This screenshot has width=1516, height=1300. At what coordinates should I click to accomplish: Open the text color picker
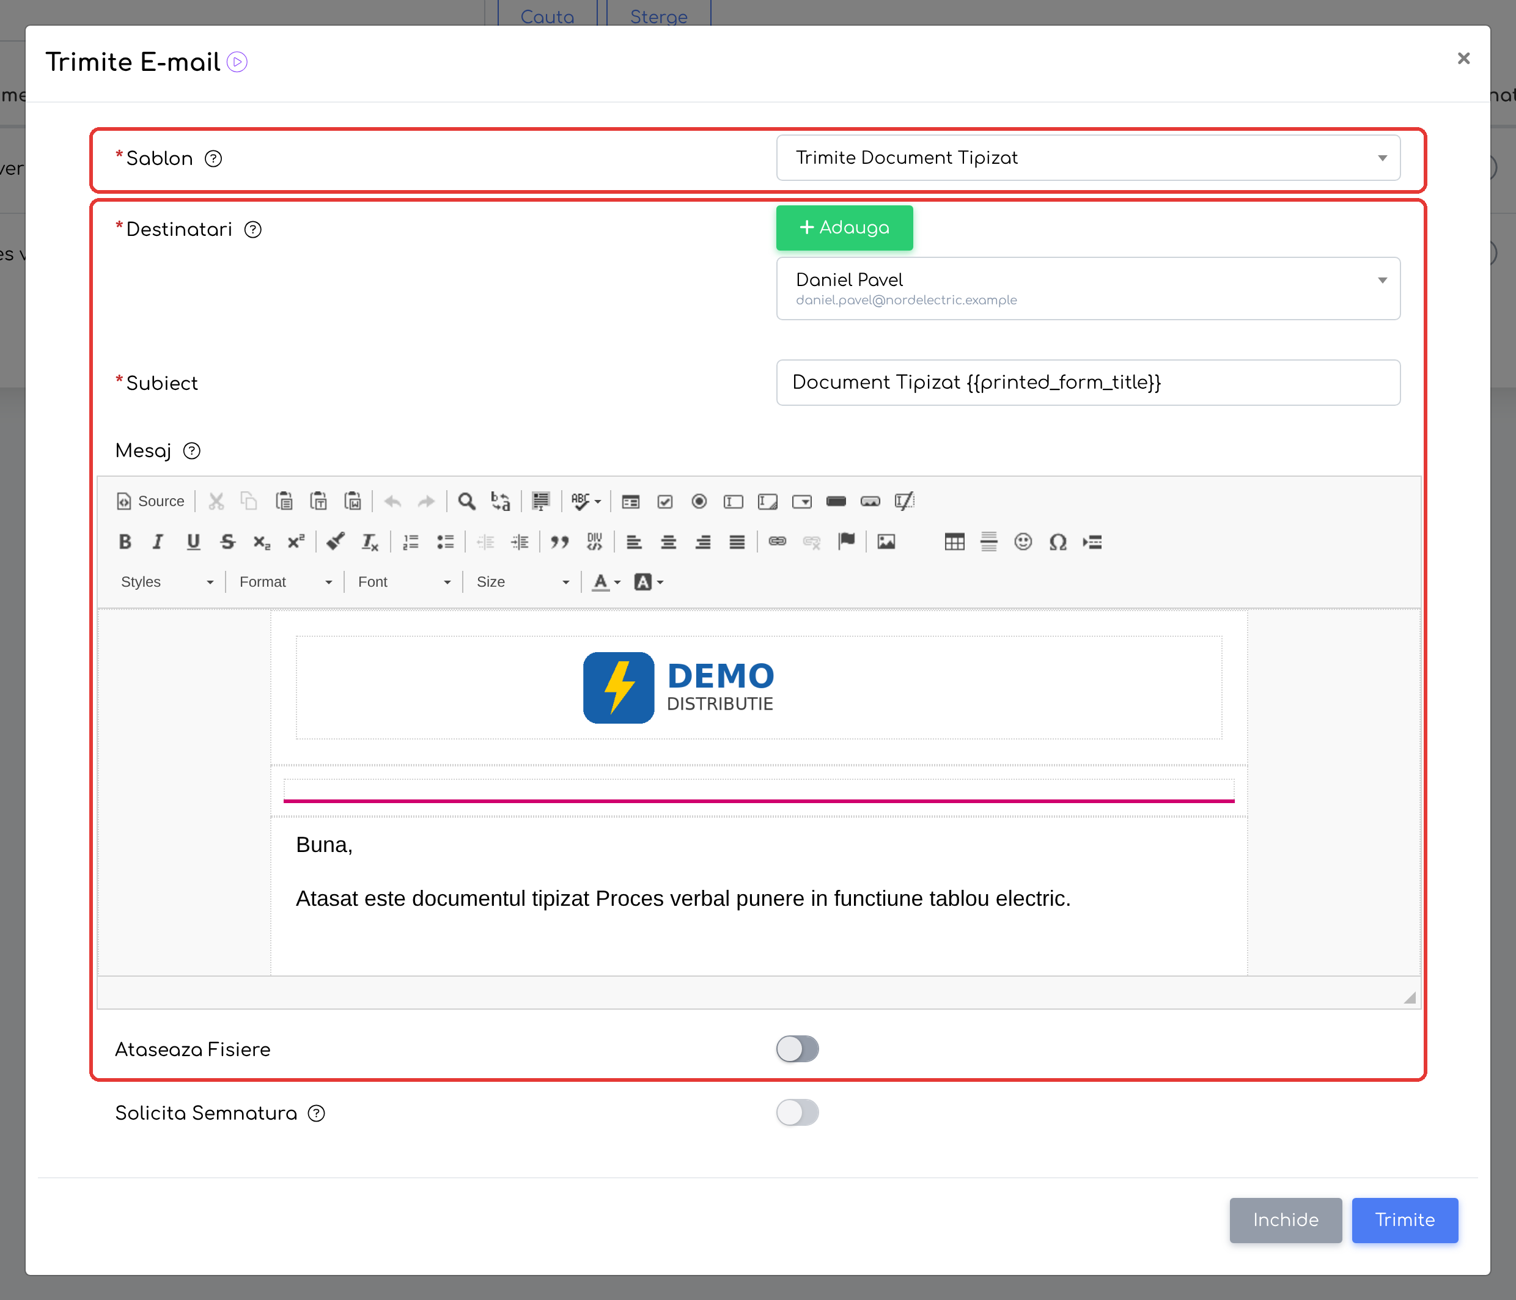(606, 582)
